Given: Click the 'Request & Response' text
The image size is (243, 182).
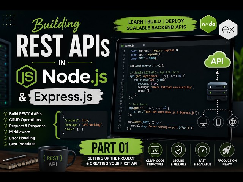Looking at the screenshot, I should point(27,126).
